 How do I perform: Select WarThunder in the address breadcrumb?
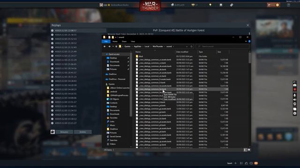158,47
